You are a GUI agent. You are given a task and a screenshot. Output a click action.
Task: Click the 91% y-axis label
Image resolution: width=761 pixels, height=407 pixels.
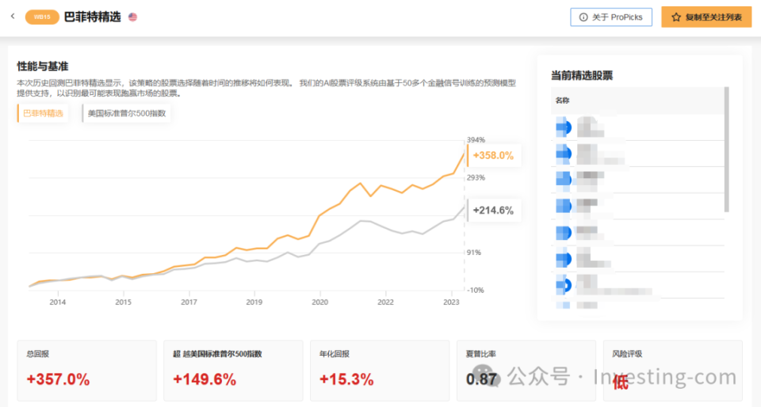point(474,253)
